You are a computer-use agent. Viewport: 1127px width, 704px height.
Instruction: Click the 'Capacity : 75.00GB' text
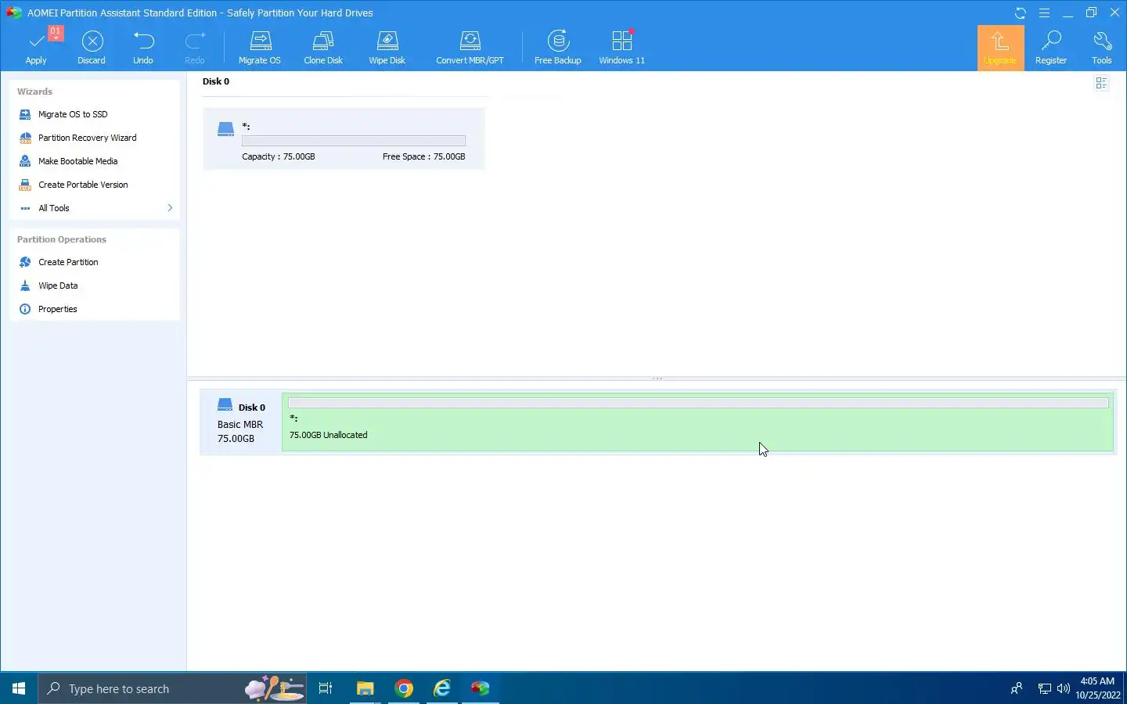pos(279,156)
